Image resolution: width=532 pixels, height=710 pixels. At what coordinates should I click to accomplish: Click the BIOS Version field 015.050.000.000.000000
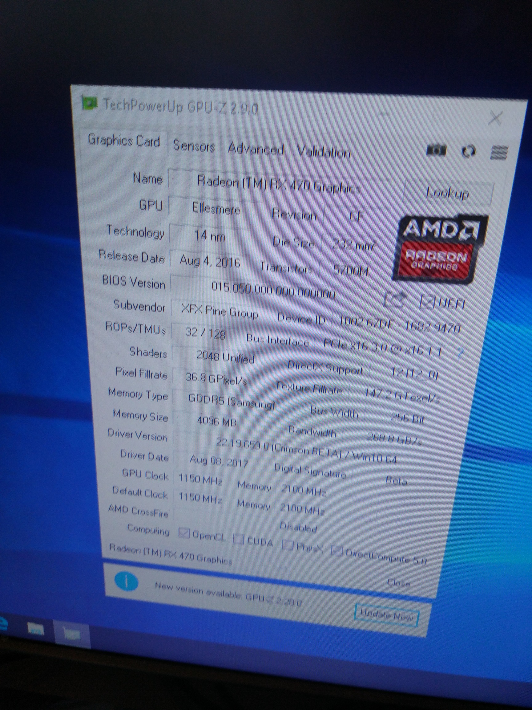(x=273, y=291)
